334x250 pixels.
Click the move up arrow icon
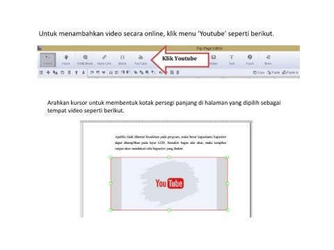pyautogui.click(x=77, y=72)
